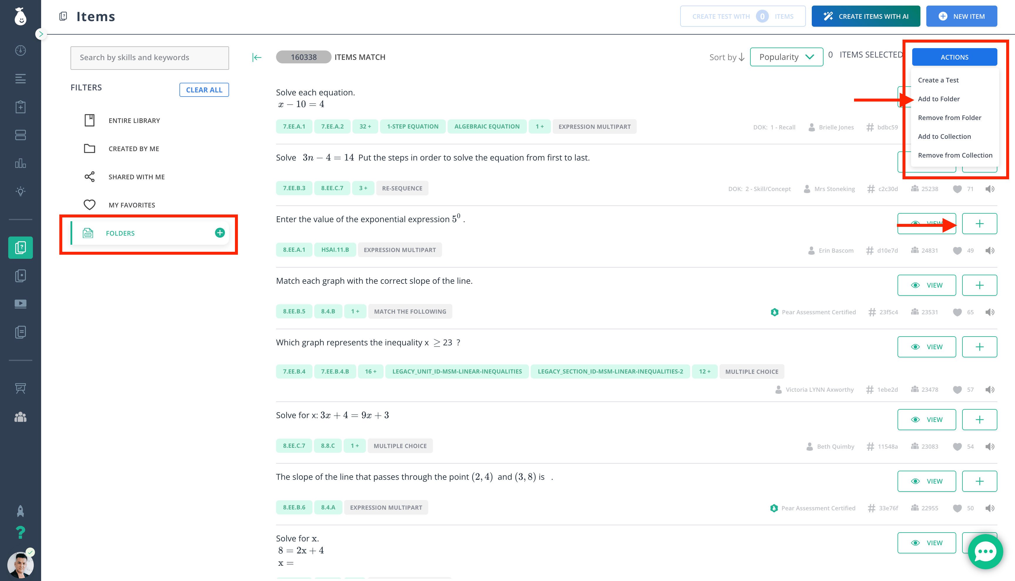View the graph slope matching item
The height and width of the screenshot is (581, 1015).
[926, 285]
